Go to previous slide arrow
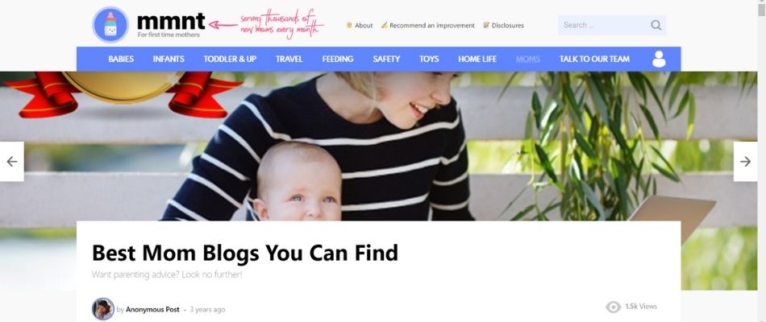 (12, 162)
